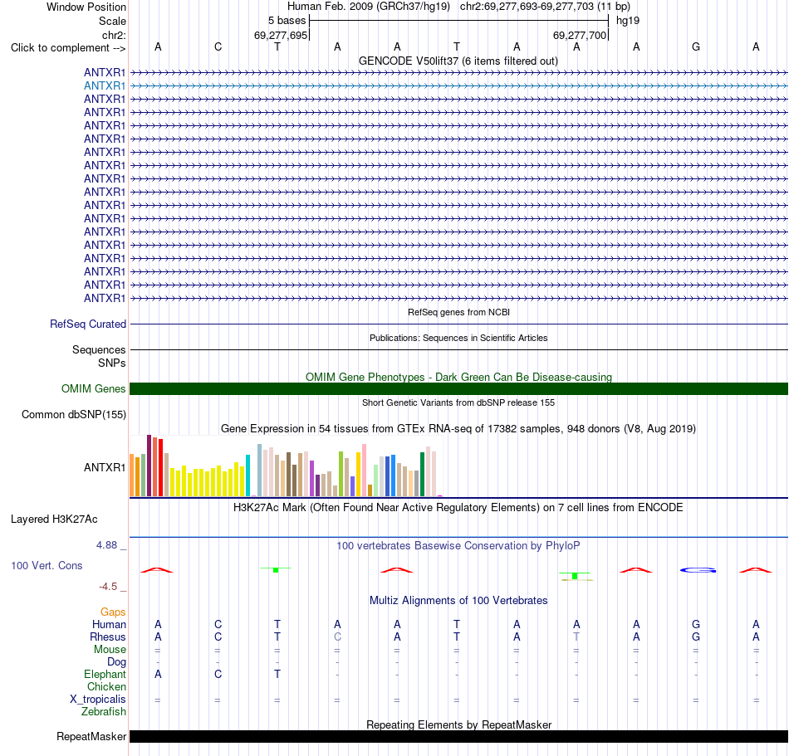The width and height of the screenshot is (789, 756).
Task: Click 'Short Genetic Variants from dbSNP release 155'
Action: pyautogui.click(x=458, y=402)
